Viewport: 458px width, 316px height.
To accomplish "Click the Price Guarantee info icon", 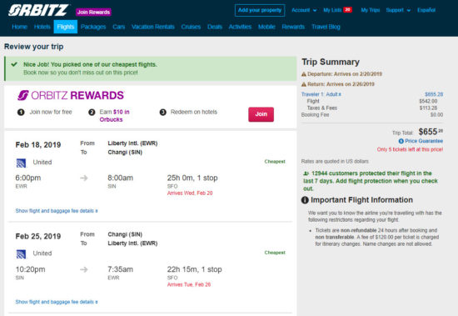I will pyautogui.click(x=401, y=141).
